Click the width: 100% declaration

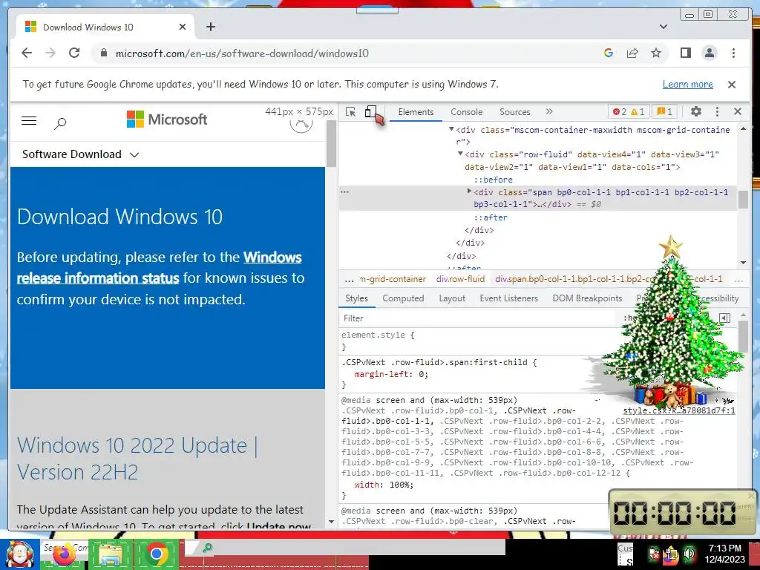point(384,485)
